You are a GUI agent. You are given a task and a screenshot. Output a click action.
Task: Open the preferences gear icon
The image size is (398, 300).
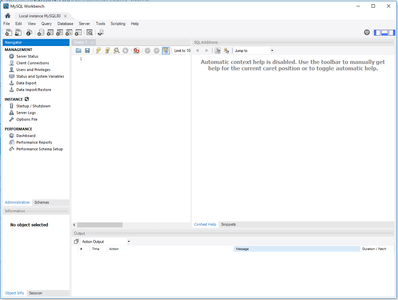[367, 32]
